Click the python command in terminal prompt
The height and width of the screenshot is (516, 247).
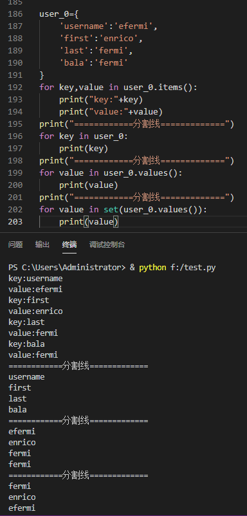(x=152, y=268)
